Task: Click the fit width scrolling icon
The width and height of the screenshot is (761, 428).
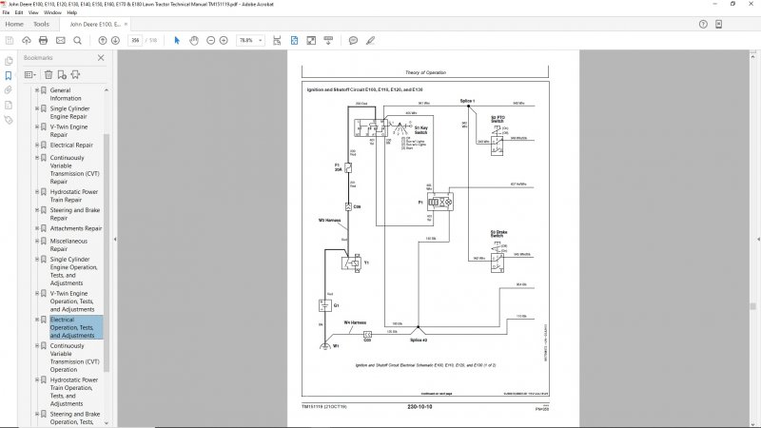Action: click(277, 41)
